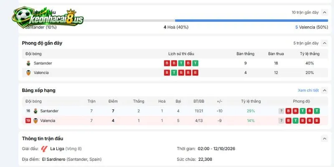The width and height of the screenshot is (334, 167).
Task: Click Valencia's 14% win rate value
Action: [x=251, y=121]
